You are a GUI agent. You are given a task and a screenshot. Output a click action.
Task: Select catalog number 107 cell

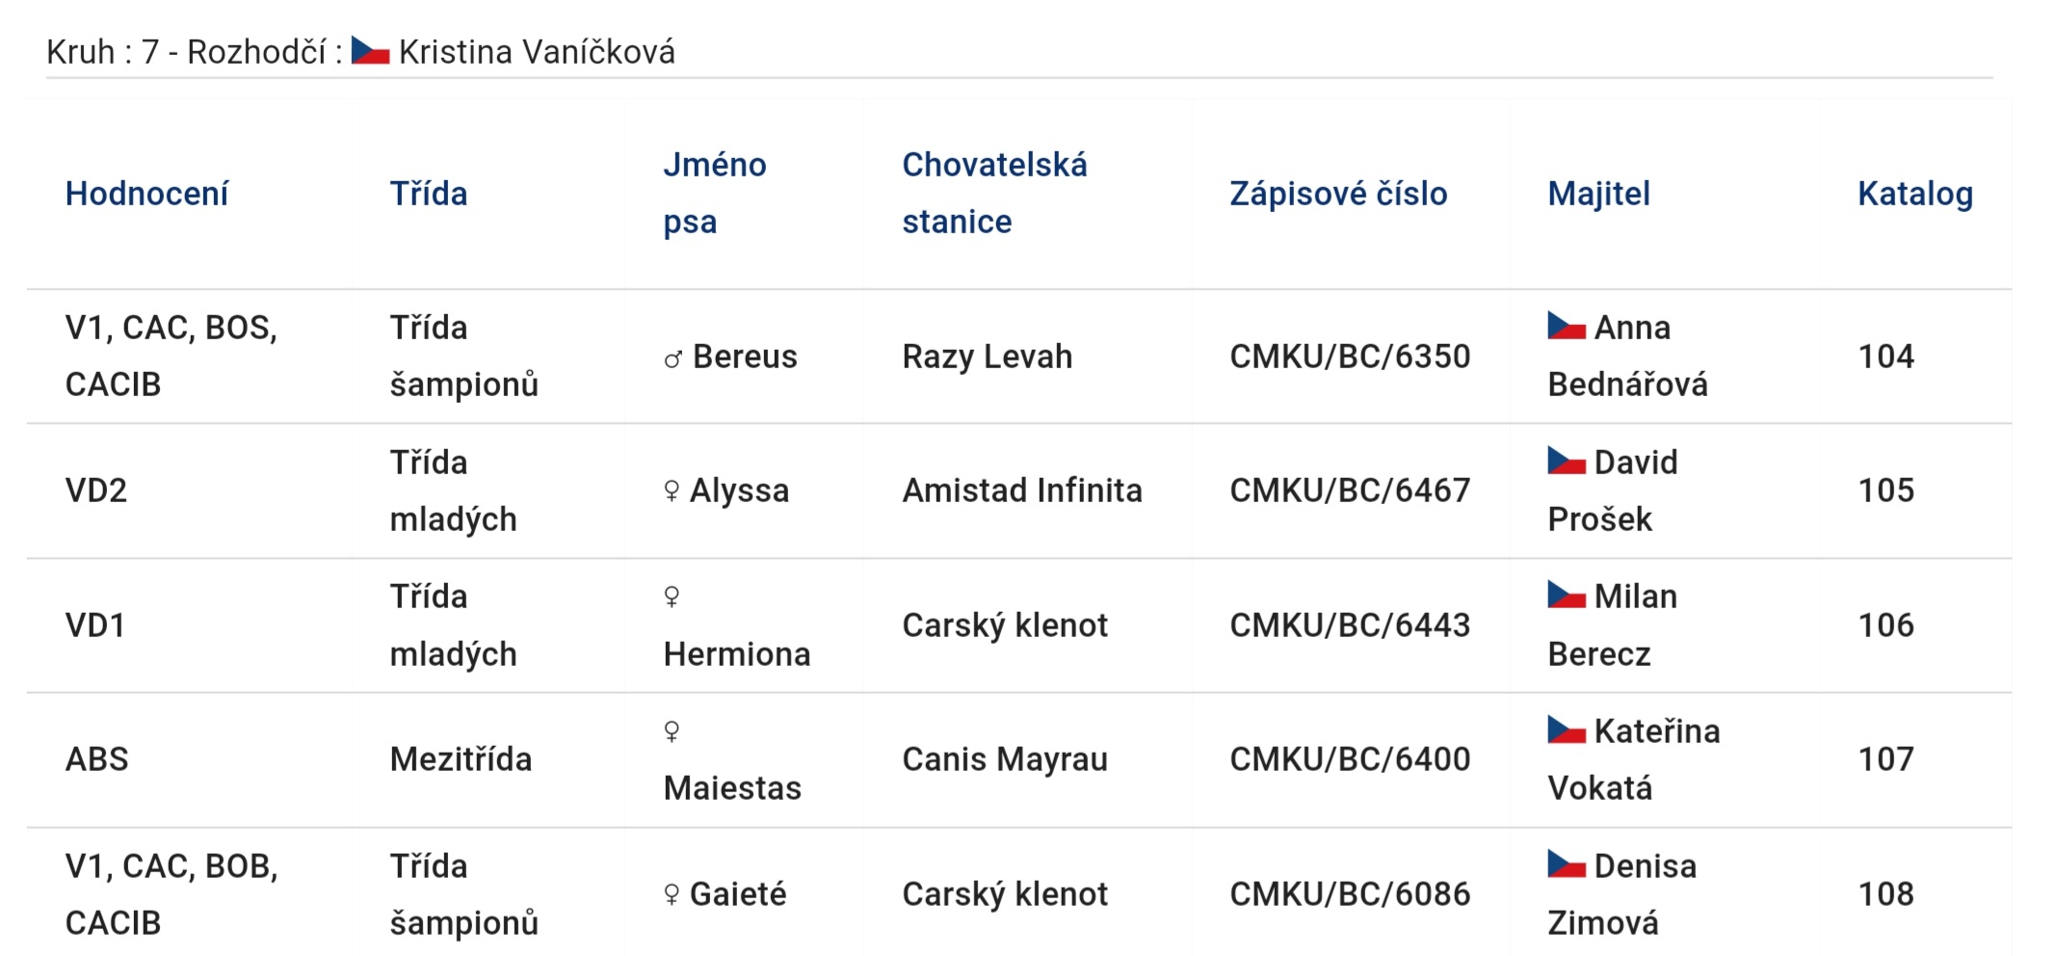pyautogui.click(x=1885, y=759)
